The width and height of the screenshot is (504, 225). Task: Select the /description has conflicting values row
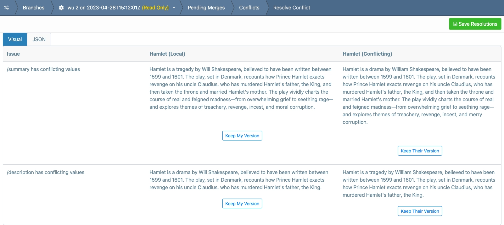click(46, 172)
